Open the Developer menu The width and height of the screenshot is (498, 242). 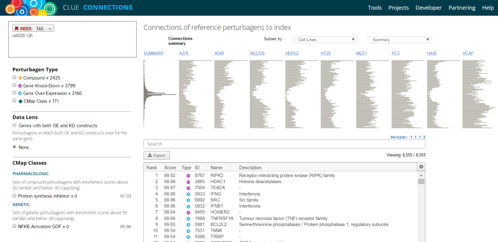coord(428,8)
